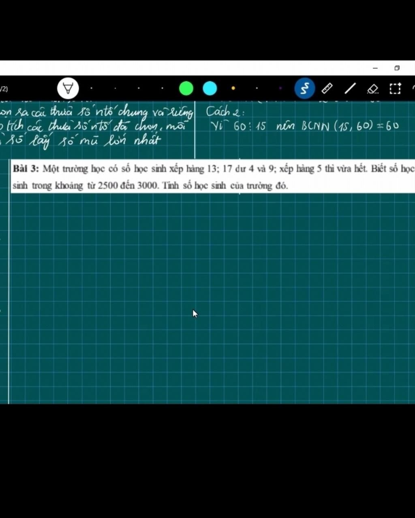This screenshot has height=518, width=415.
Task: Open the ruler tool
Action: 327,88
